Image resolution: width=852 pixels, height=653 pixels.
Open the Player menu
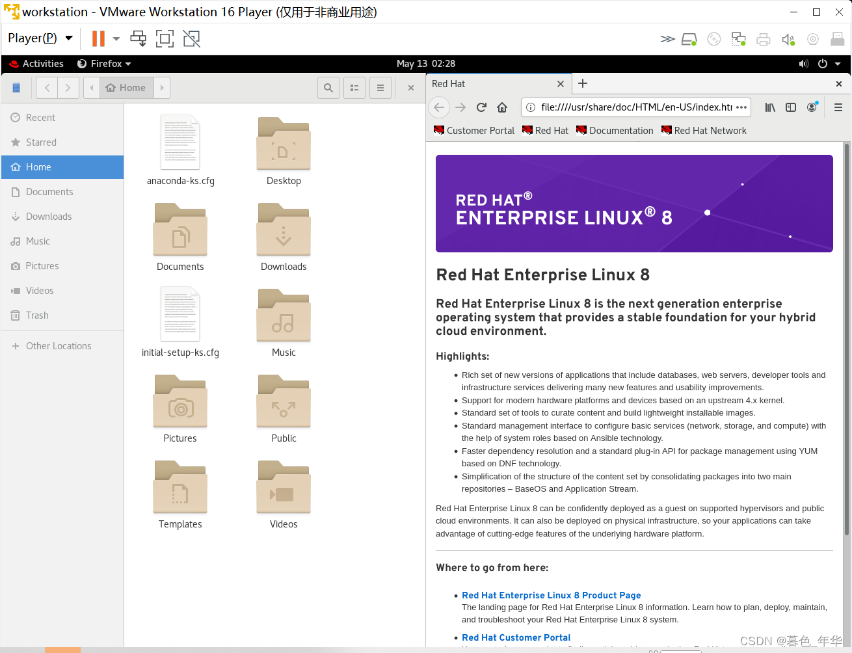40,38
